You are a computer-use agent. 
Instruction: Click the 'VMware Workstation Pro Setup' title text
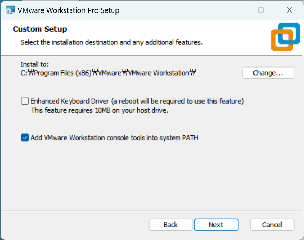point(68,10)
